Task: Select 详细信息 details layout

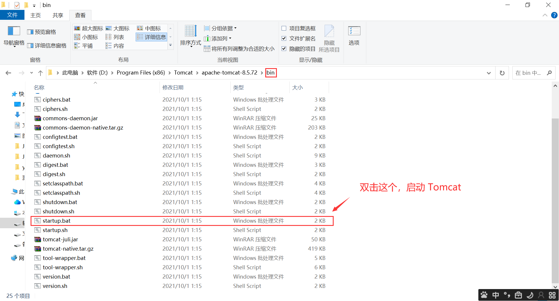Action: point(151,37)
